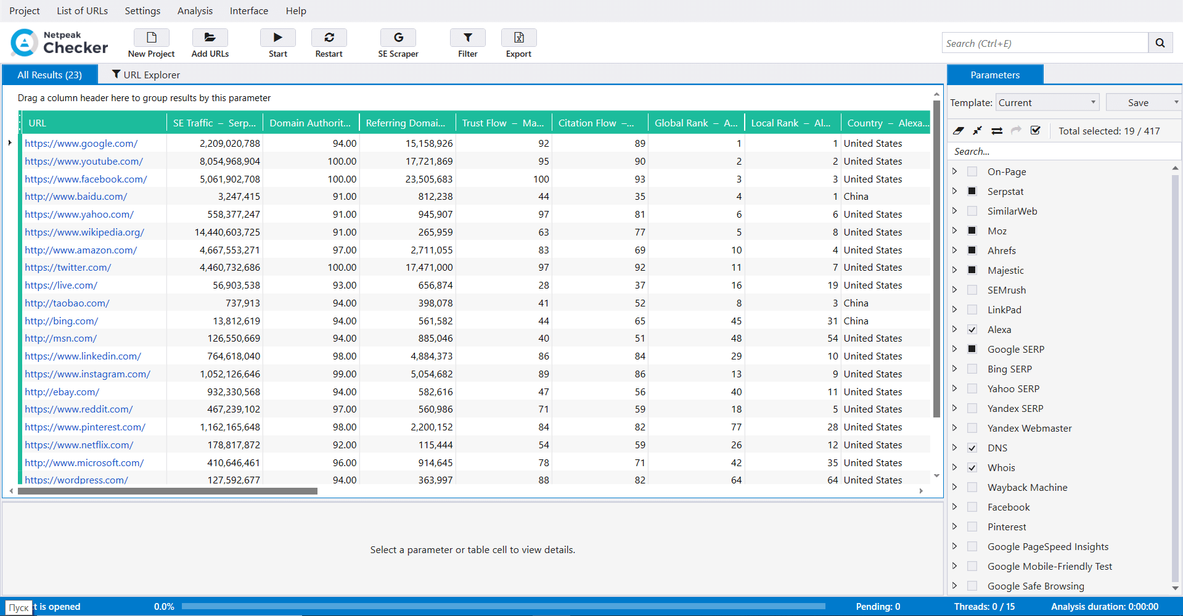
Task: Click the Netpeak Checker logo
Action: [59, 43]
